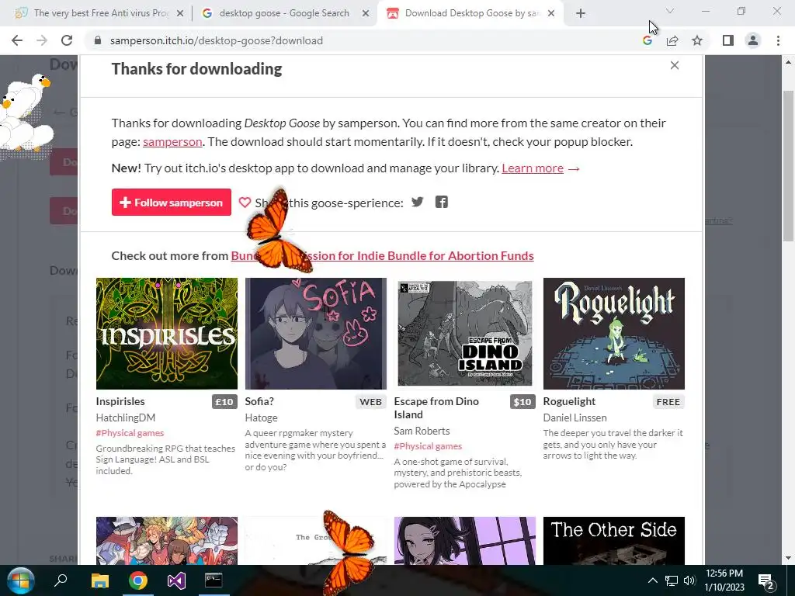Close the Download Desktop Goose tab

point(551,14)
